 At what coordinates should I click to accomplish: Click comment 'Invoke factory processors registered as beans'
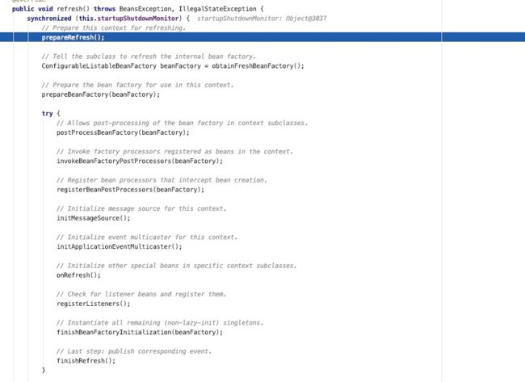tap(174, 151)
